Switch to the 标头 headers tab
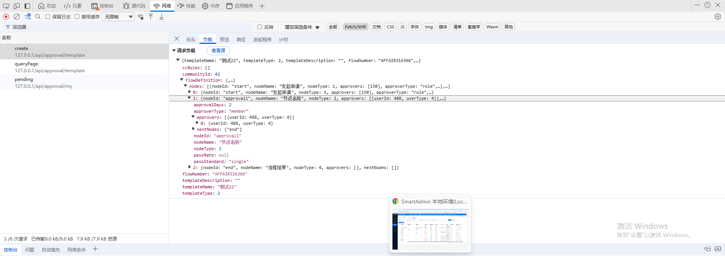Screen dimensions: 725x256 click(x=191, y=39)
